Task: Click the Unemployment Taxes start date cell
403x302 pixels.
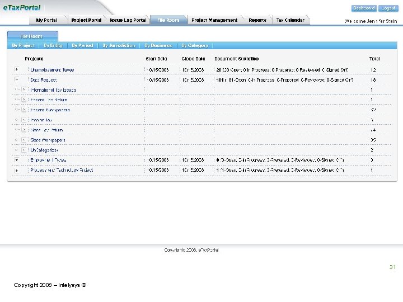Action: pyautogui.click(x=158, y=70)
